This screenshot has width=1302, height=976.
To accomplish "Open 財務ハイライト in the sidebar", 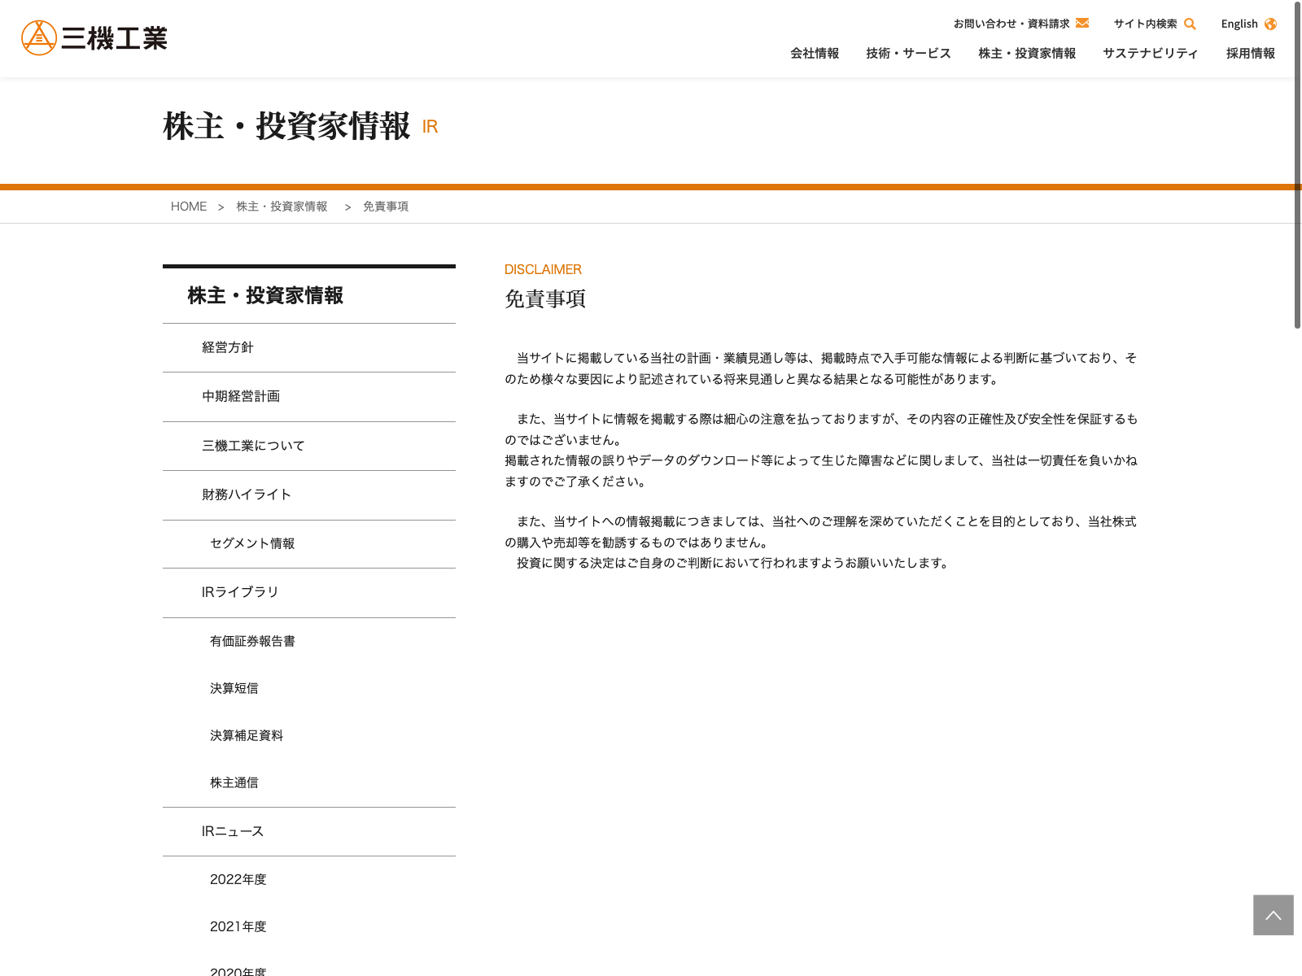I will click(247, 495).
